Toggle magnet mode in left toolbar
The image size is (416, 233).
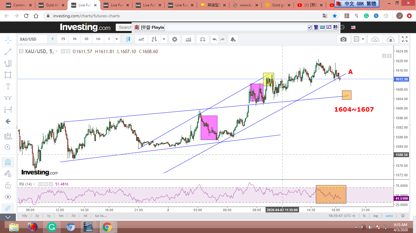pos(8,162)
